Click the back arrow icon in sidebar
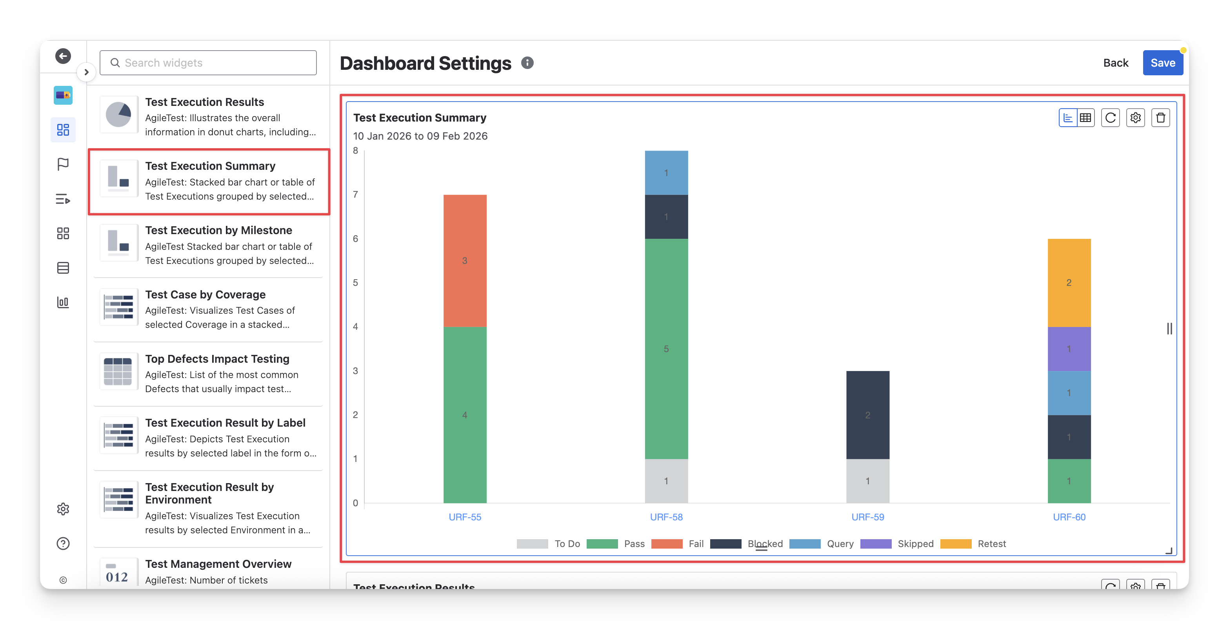The height and width of the screenshot is (629, 1229). point(63,56)
